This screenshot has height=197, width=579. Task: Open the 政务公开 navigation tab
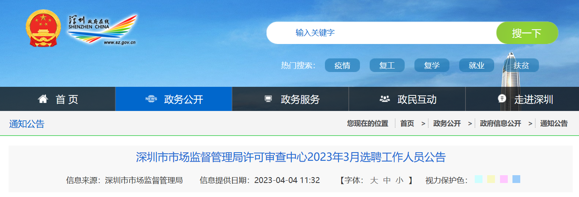pos(174,99)
